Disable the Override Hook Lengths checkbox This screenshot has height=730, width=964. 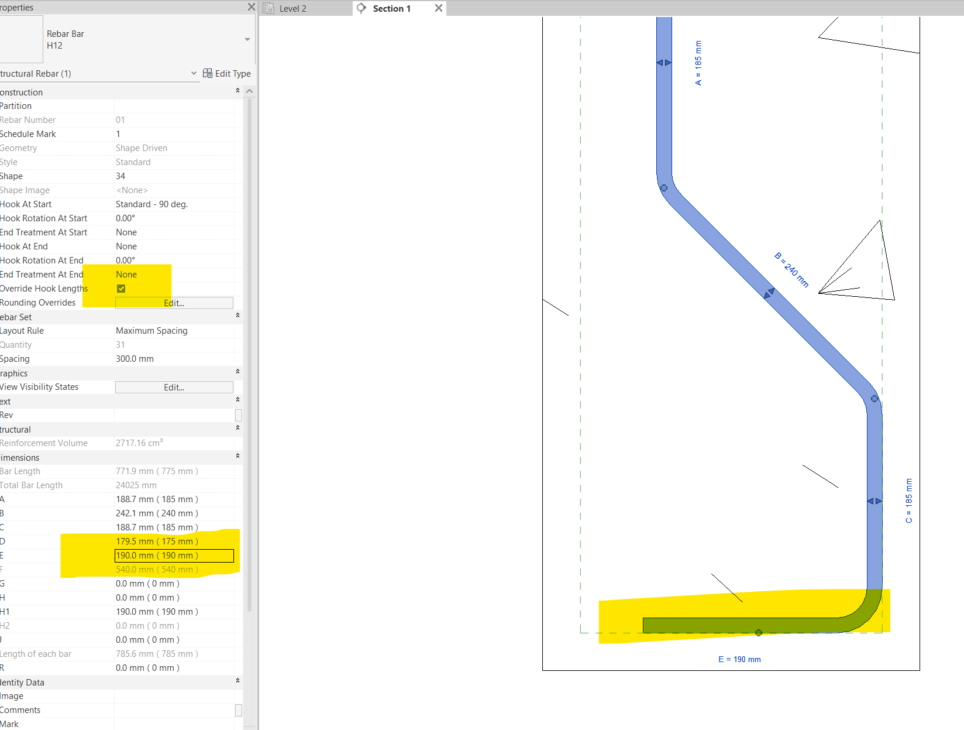[121, 288]
